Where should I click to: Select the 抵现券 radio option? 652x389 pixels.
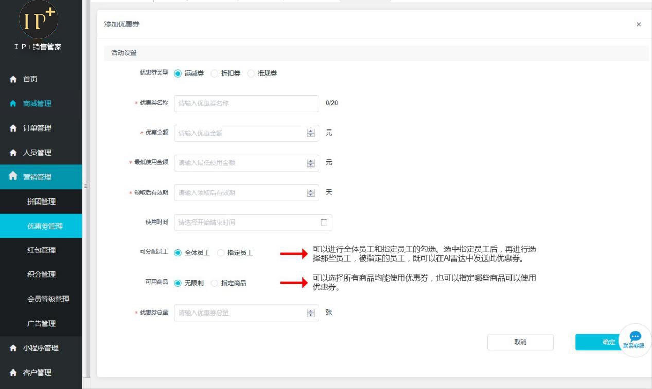(251, 73)
